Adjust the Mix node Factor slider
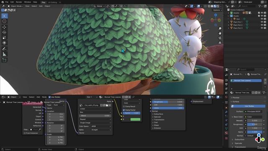 pos(131,113)
